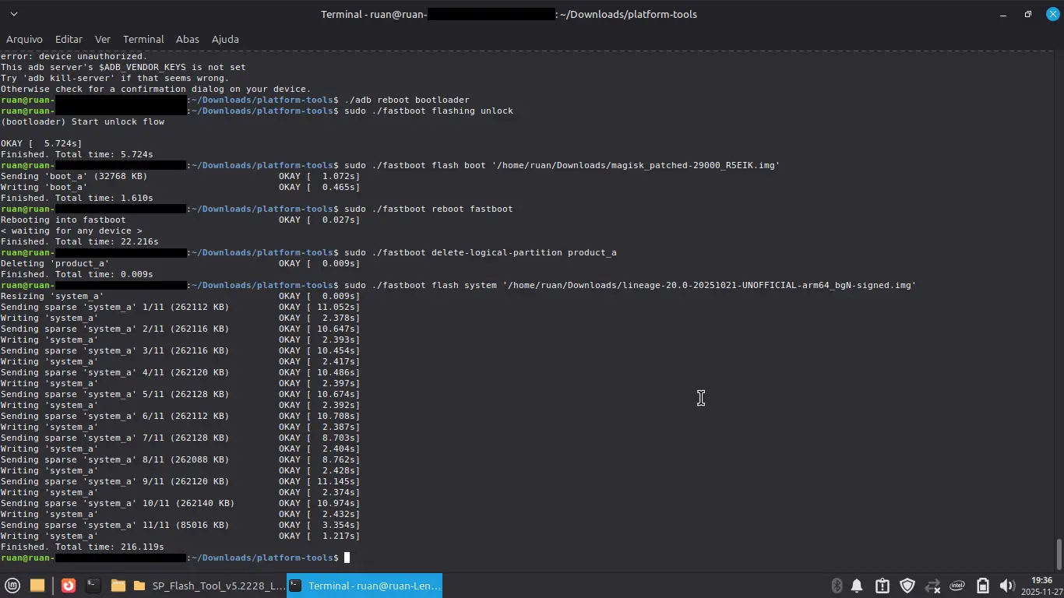Image resolution: width=1064 pixels, height=598 pixels.
Task: Open the second folder shortcut on the taskbar
Action: pyautogui.click(x=141, y=586)
